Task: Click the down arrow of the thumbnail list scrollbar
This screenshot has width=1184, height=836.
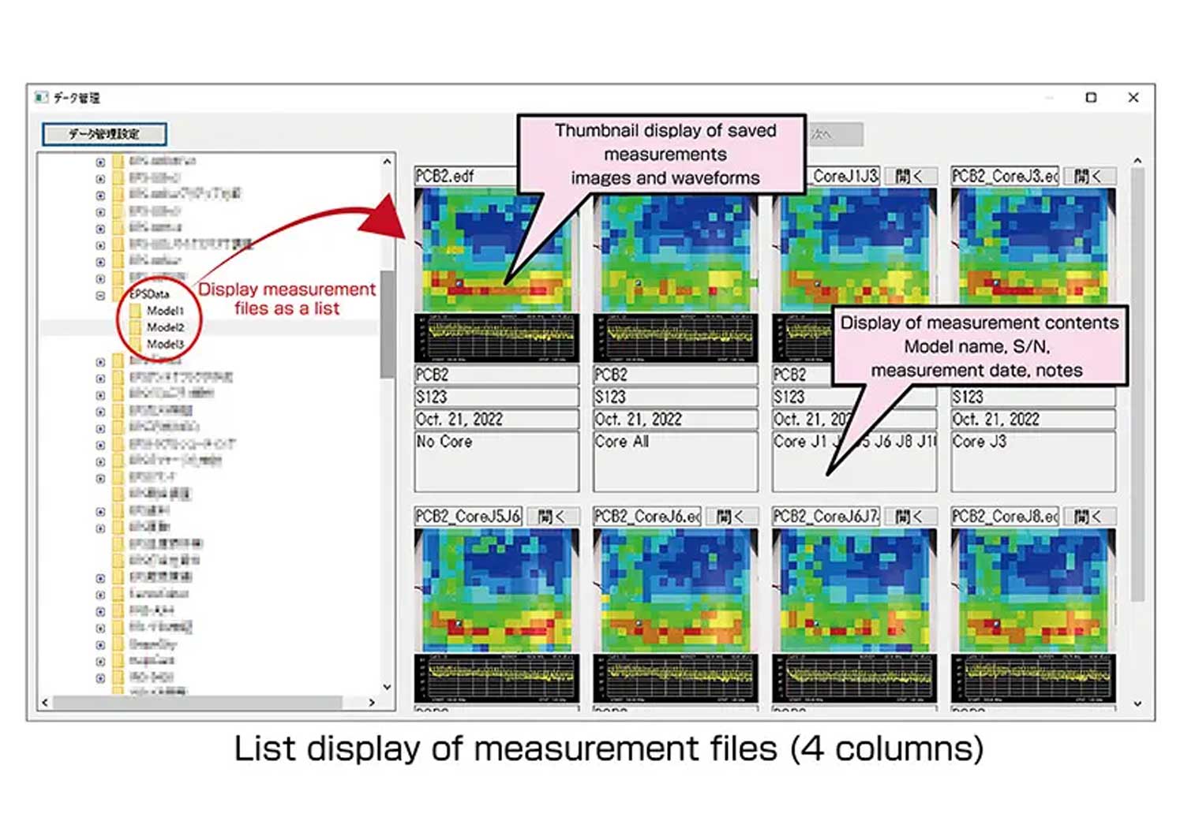Action: [1137, 704]
